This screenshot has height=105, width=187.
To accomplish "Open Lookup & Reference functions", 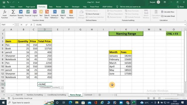I will click(55, 14).
